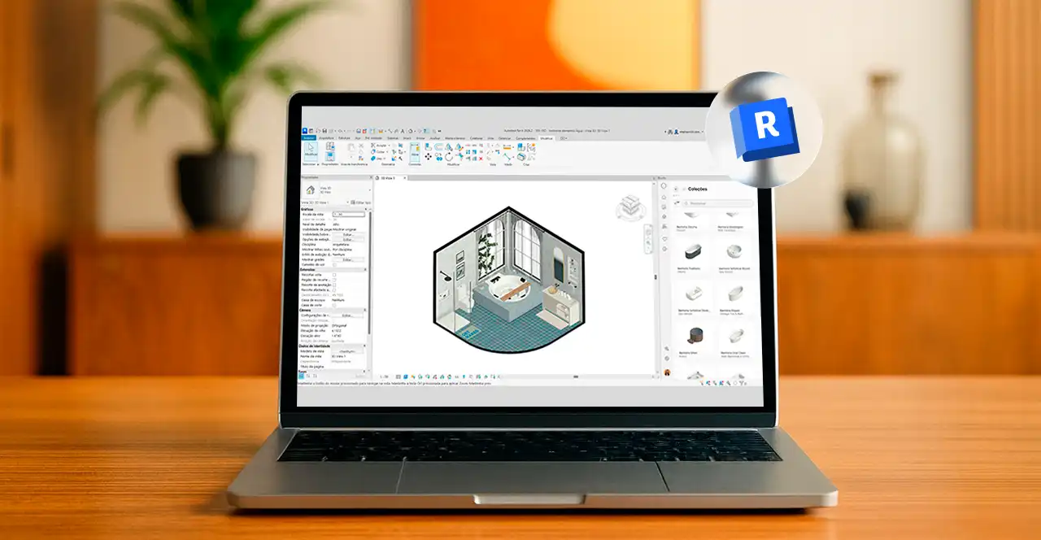Click the Editar tipo button
The height and width of the screenshot is (540, 1041).
coord(361,202)
